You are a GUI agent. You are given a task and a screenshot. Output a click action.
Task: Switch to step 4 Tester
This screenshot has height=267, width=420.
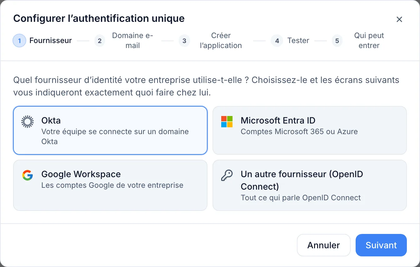point(290,41)
